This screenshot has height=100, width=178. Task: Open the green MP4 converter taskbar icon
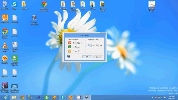point(46,97)
